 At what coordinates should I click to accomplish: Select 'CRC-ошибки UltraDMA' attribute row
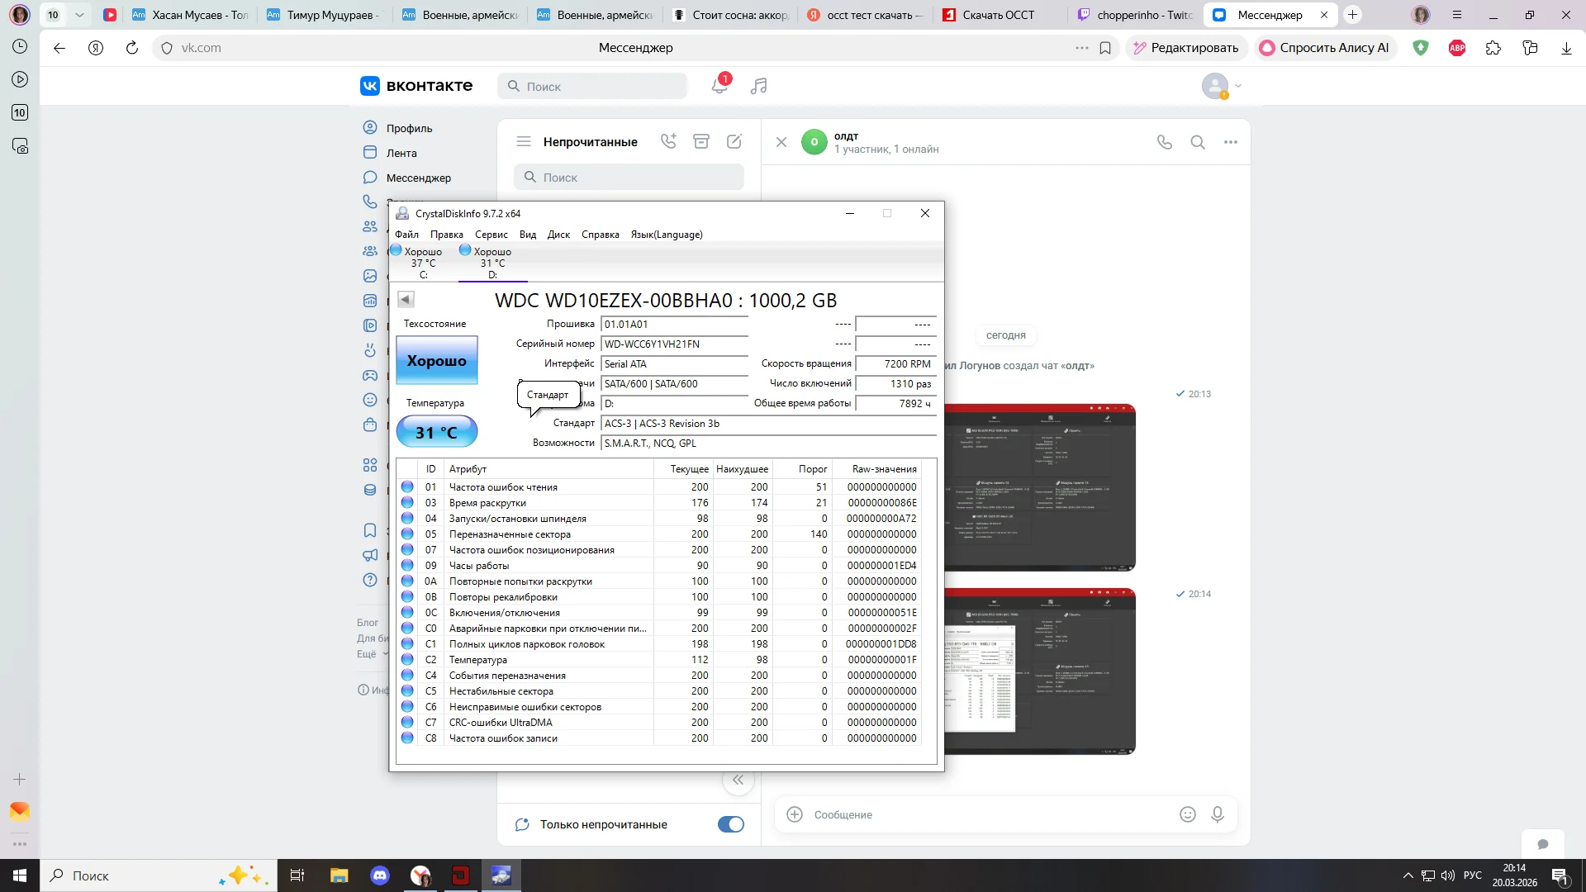point(658,723)
